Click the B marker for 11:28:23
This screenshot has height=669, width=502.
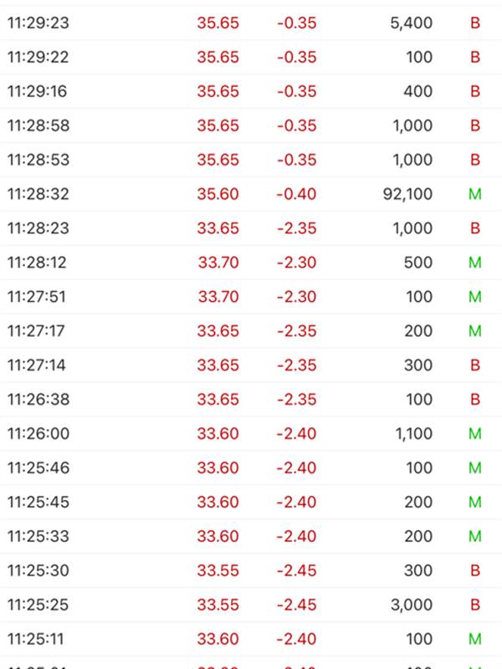click(x=475, y=228)
